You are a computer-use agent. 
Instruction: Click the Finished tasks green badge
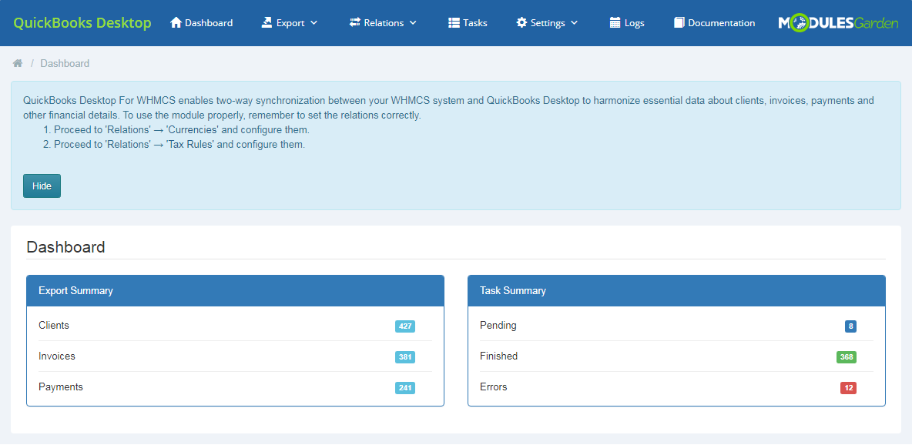[x=847, y=356]
